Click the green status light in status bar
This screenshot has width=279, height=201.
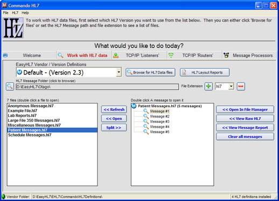pos(3,197)
